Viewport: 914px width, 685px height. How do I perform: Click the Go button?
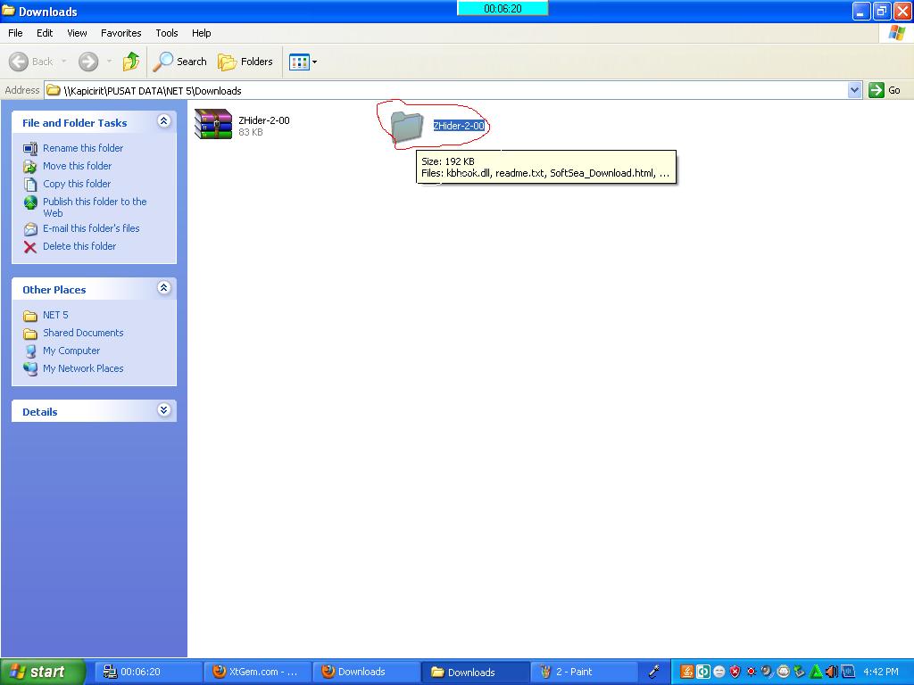pos(885,90)
